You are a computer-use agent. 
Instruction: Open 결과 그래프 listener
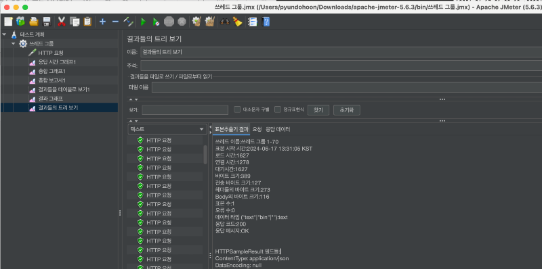pyautogui.click(x=50, y=98)
